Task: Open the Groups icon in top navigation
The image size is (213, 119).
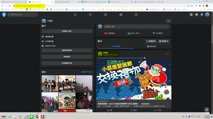Action: [x=121, y=15]
